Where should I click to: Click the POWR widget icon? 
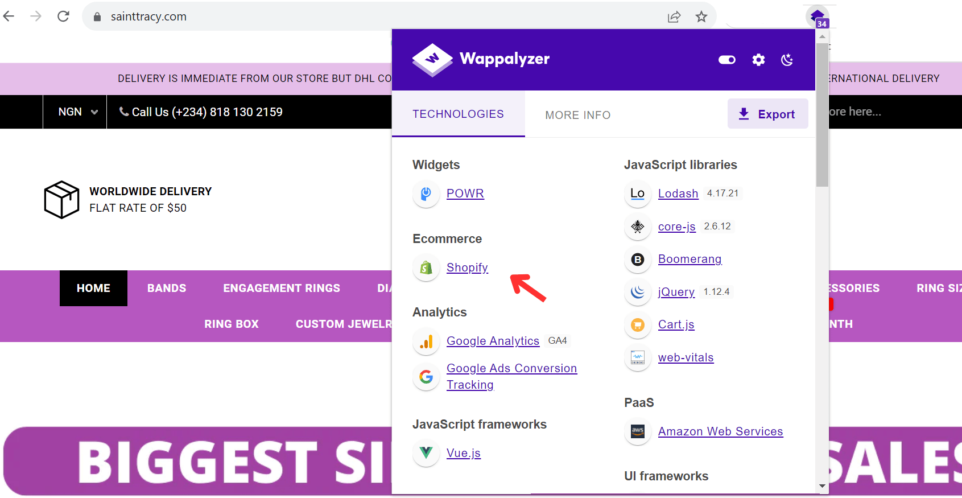tap(426, 194)
